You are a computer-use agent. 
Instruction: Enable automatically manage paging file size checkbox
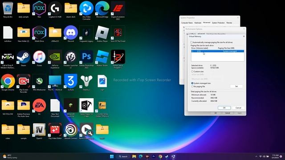pos(191,42)
